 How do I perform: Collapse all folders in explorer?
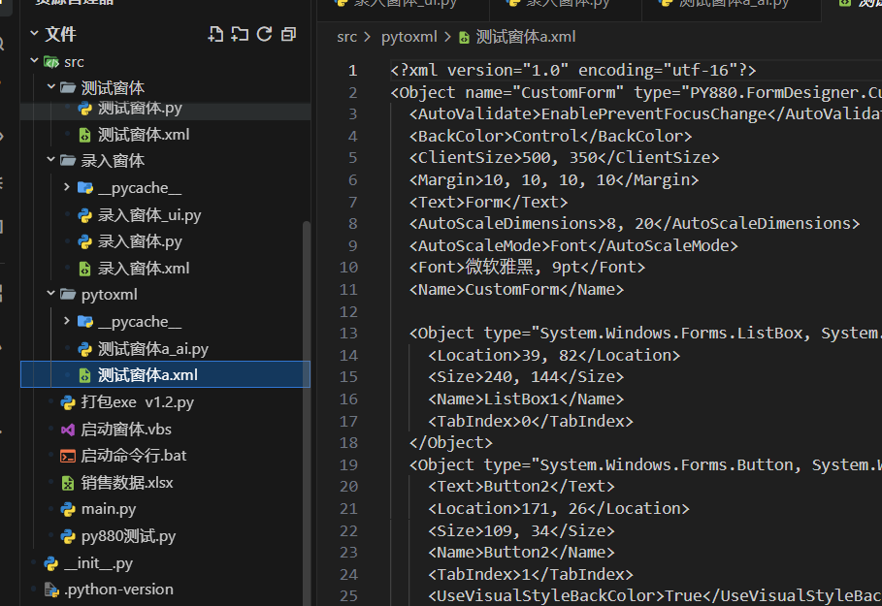click(288, 35)
